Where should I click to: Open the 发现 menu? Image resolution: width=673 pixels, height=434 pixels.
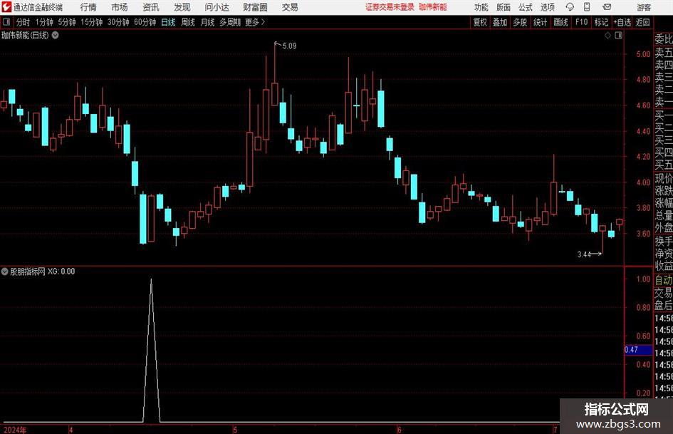(x=182, y=7)
